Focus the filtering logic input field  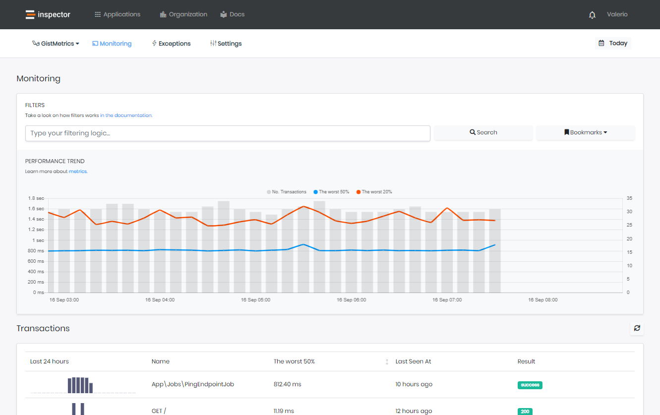click(228, 133)
